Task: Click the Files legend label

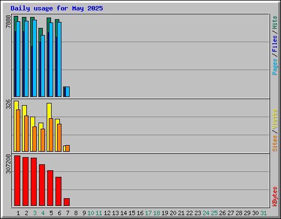Action: pyautogui.click(x=274, y=44)
